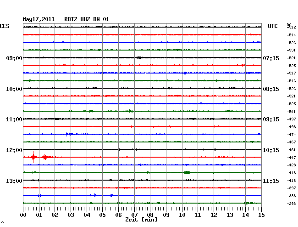The height and width of the screenshot is (227, 298).
Task: Select the 12:00 local time label
Action: pos(14,150)
